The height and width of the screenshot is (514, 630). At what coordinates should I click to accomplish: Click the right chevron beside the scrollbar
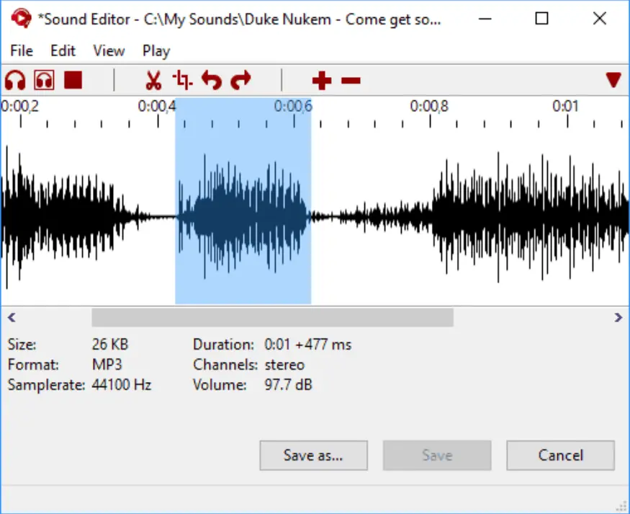tap(618, 317)
